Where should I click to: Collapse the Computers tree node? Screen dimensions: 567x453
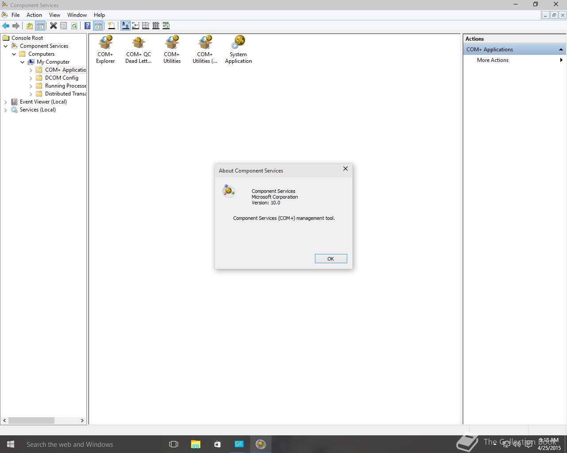[14, 54]
